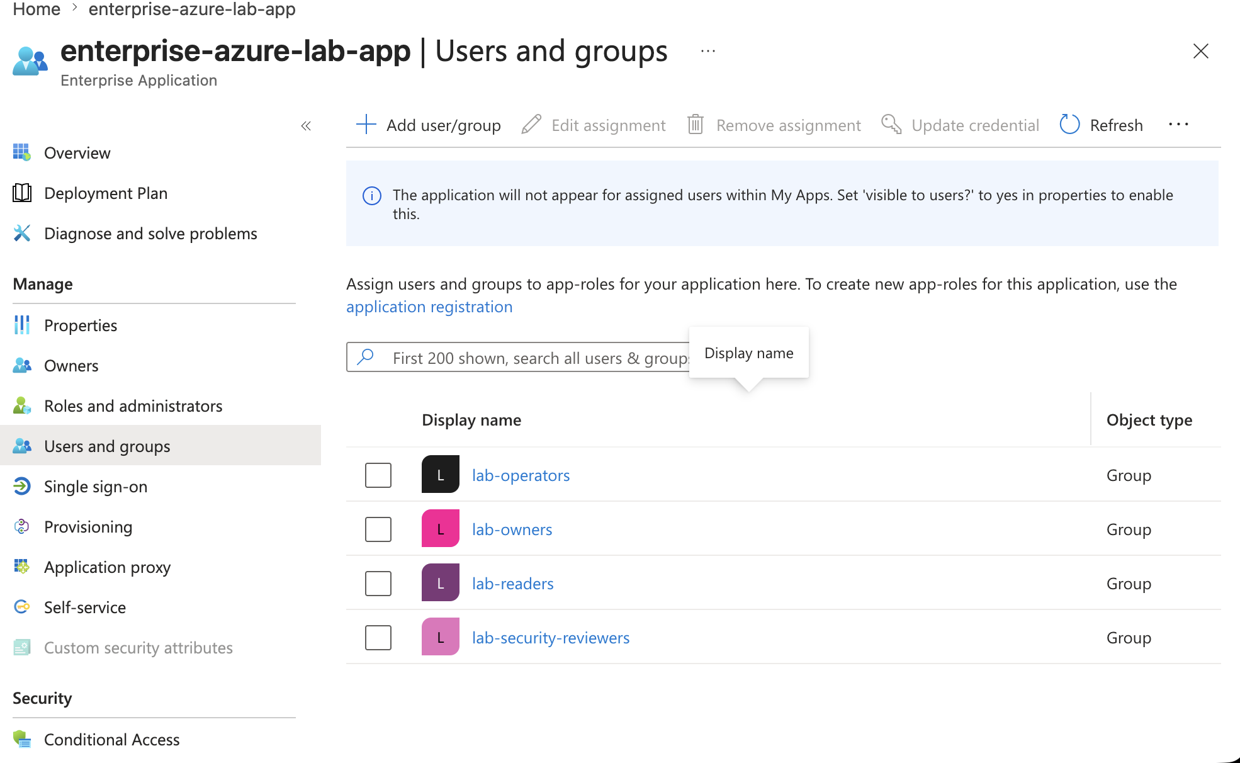Click the Conditional Access shield icon
1240x763 pixels.
pos(22,739)
